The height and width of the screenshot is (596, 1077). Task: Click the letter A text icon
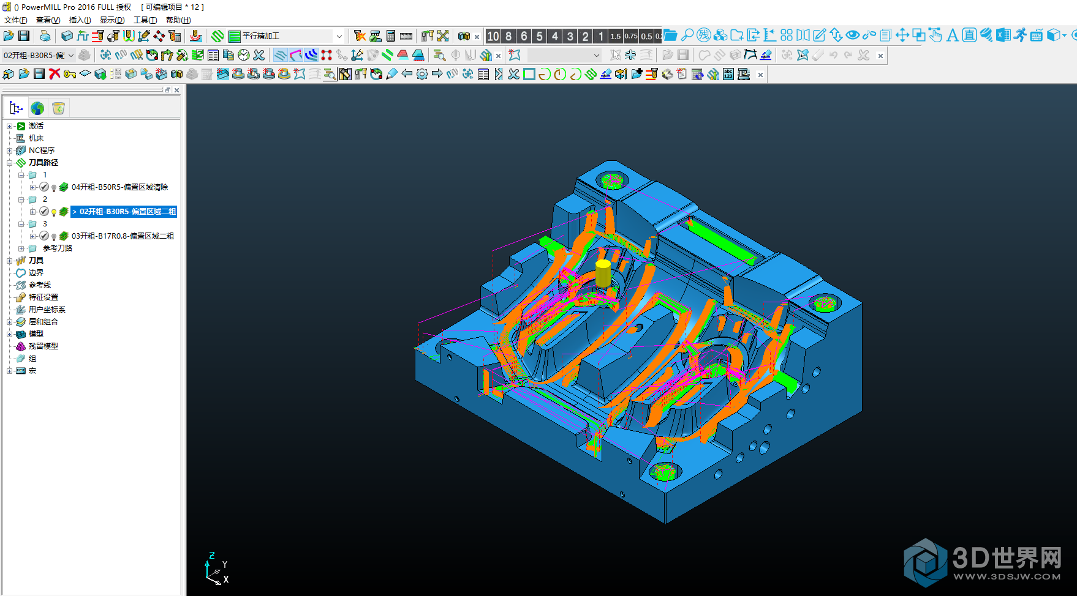(952, 35)
